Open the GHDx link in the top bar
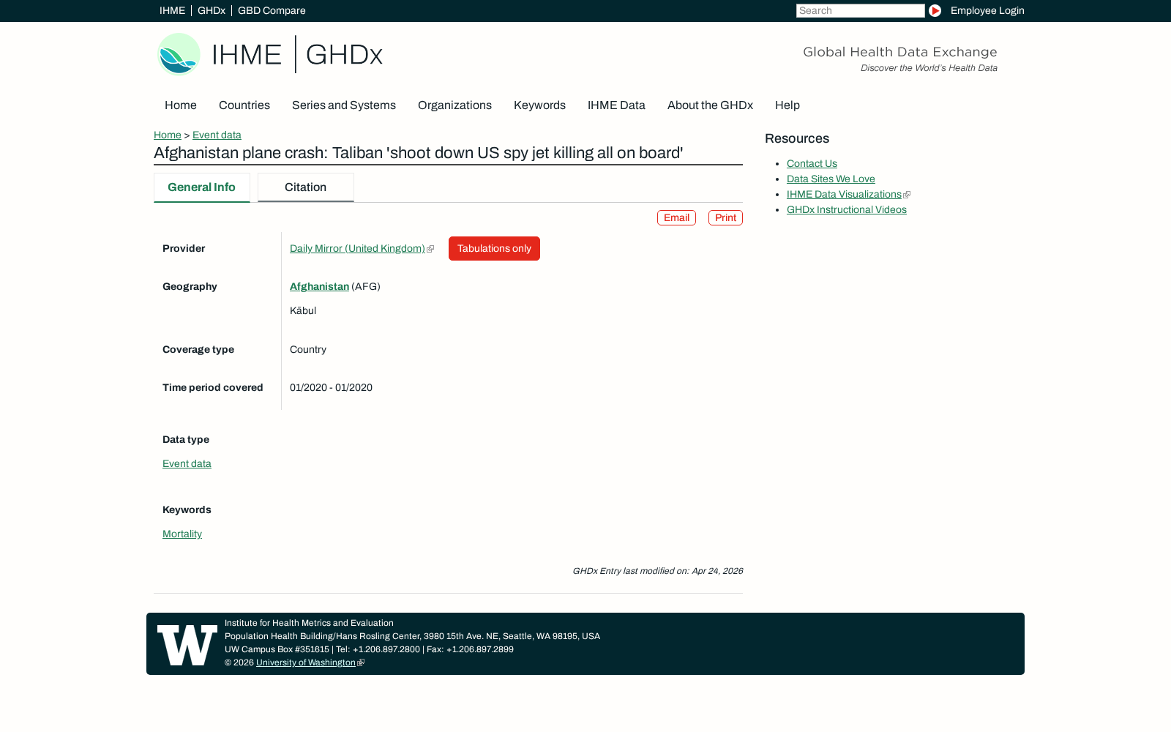1171x732 pixels. [x=212, y=10]
